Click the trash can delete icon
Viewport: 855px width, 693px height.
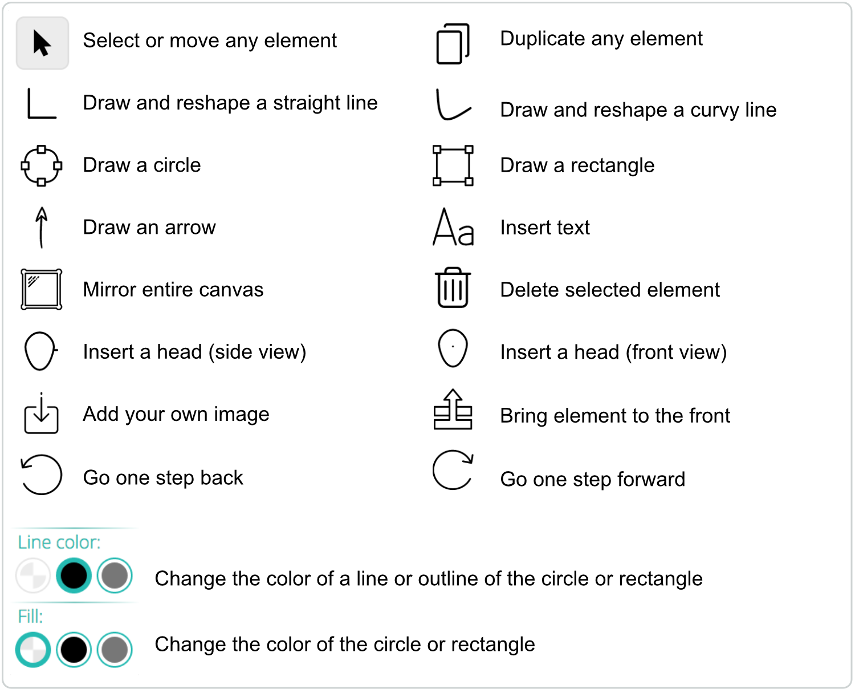453,288
